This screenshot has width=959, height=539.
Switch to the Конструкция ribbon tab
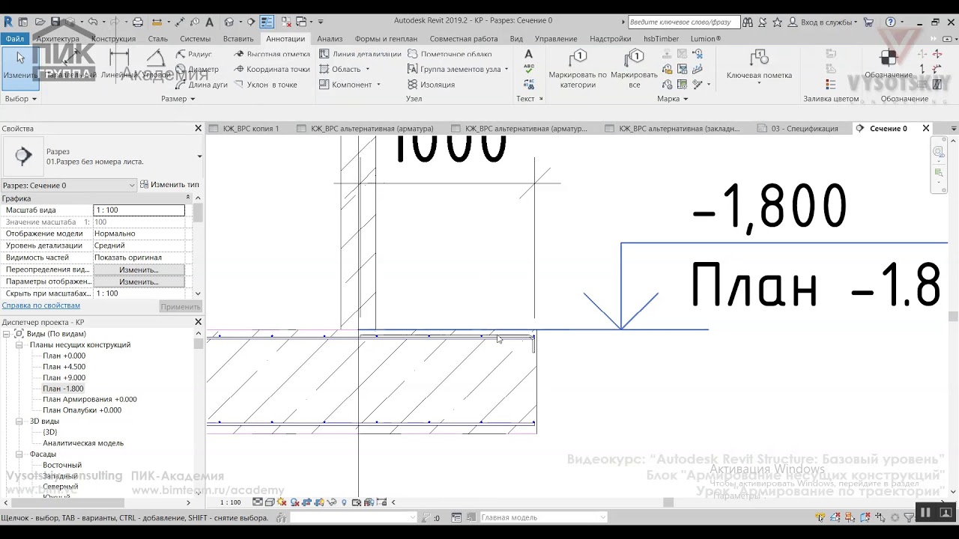[x=113, y=38]
